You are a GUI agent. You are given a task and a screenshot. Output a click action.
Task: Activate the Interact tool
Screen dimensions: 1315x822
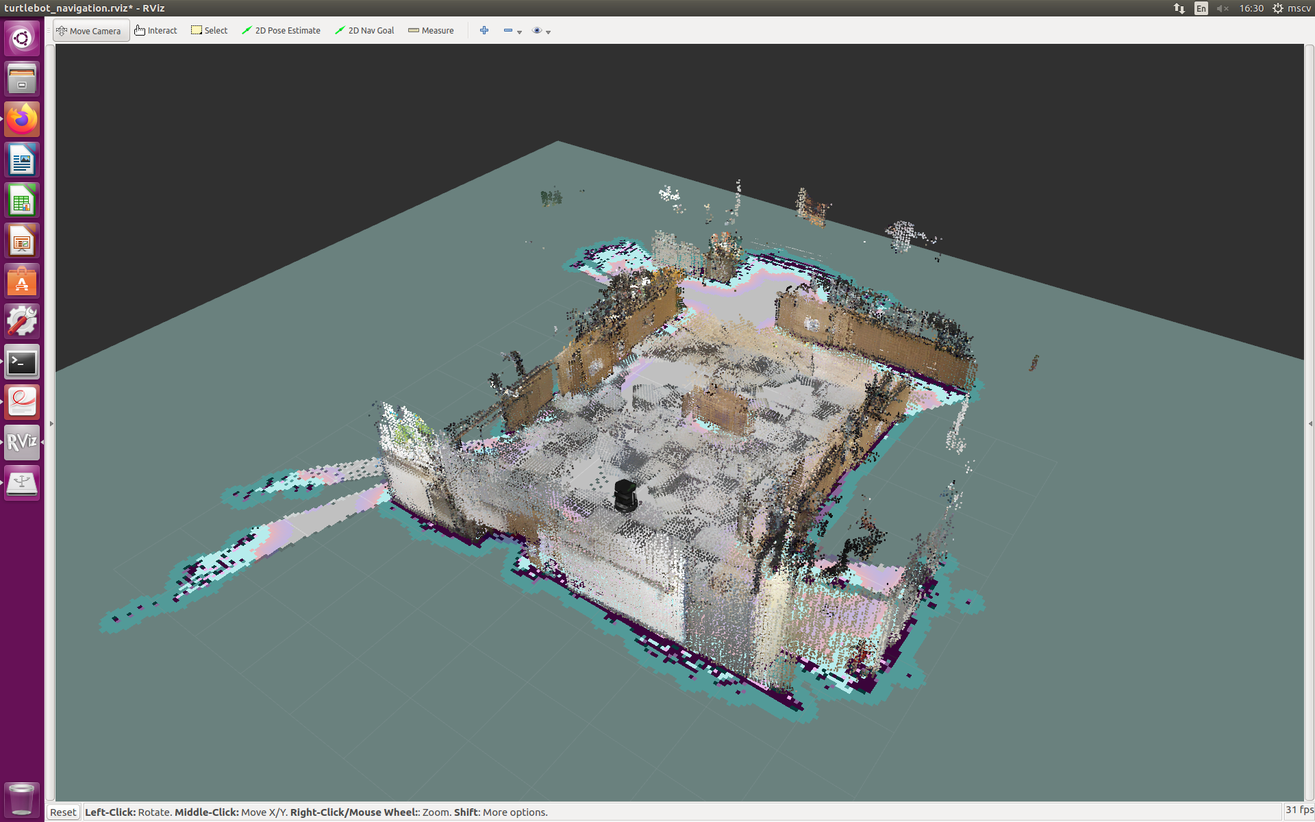point(156,31)
